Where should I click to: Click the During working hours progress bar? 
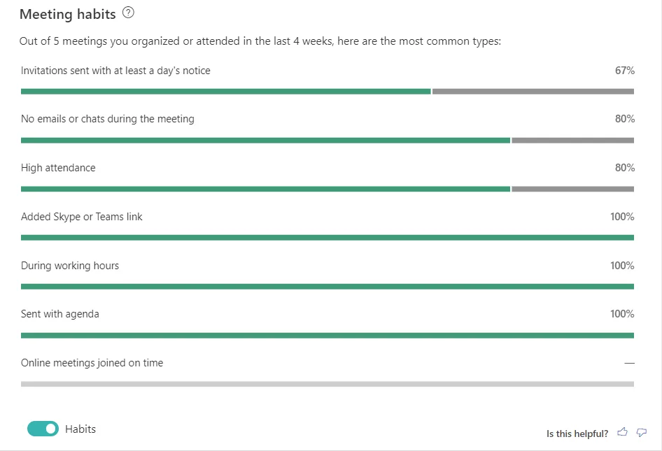[x=327, y=286]
